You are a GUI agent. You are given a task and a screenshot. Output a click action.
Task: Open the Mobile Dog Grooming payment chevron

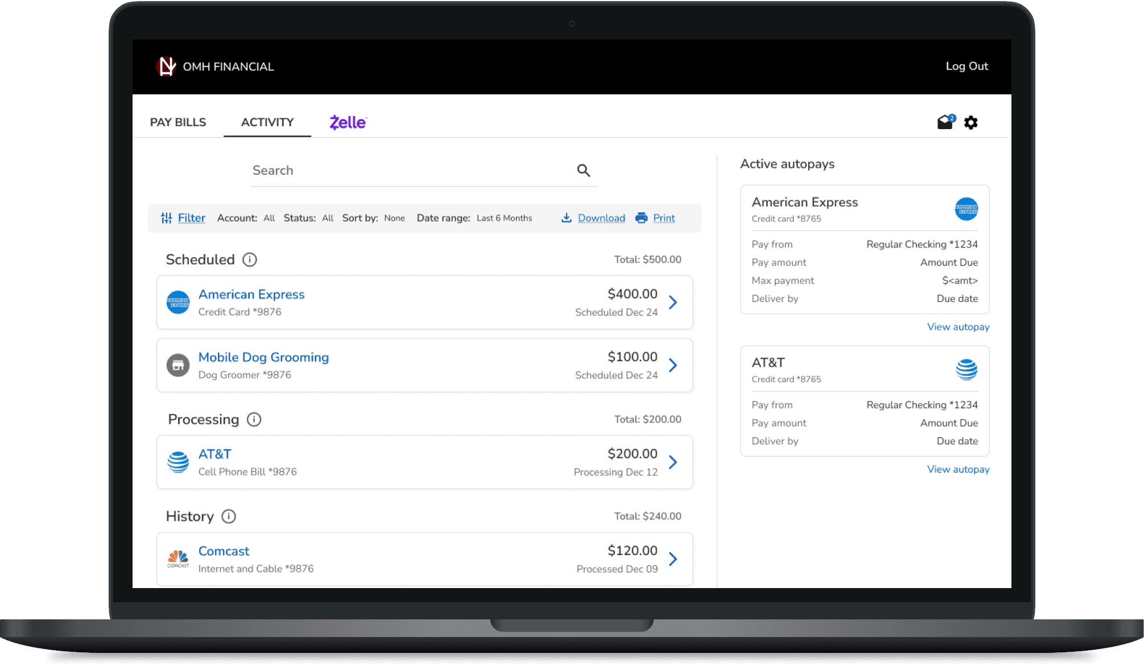[673, 365]
